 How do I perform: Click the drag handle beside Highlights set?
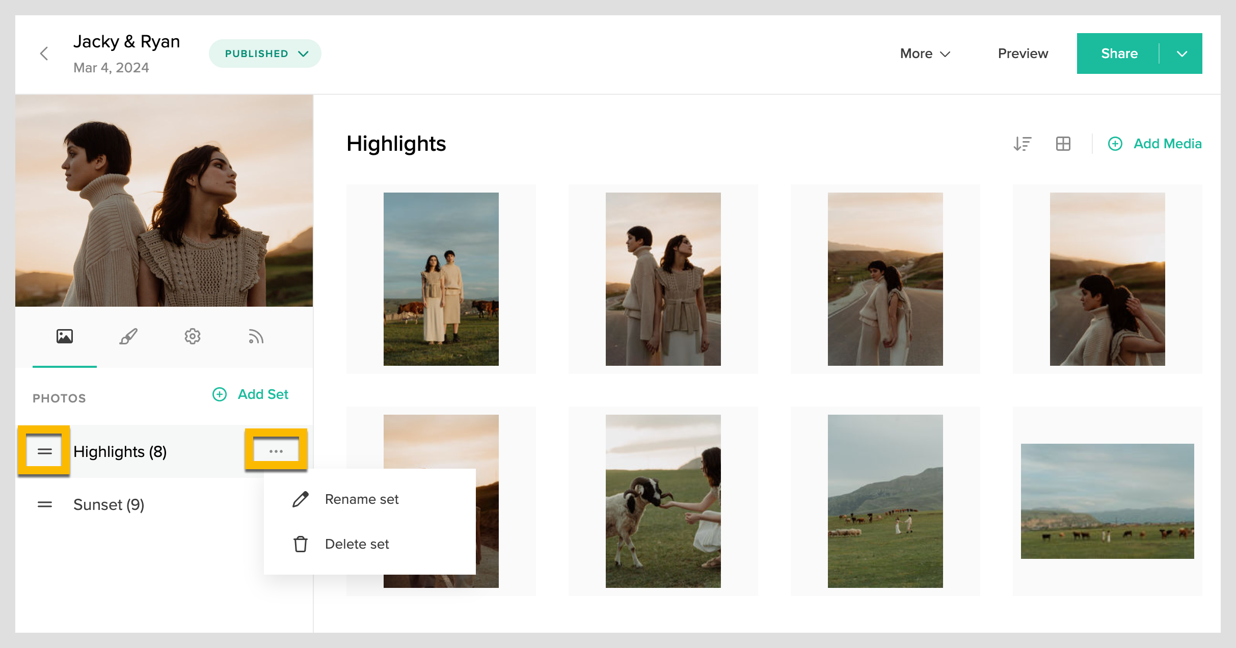(x=45, y=451)
